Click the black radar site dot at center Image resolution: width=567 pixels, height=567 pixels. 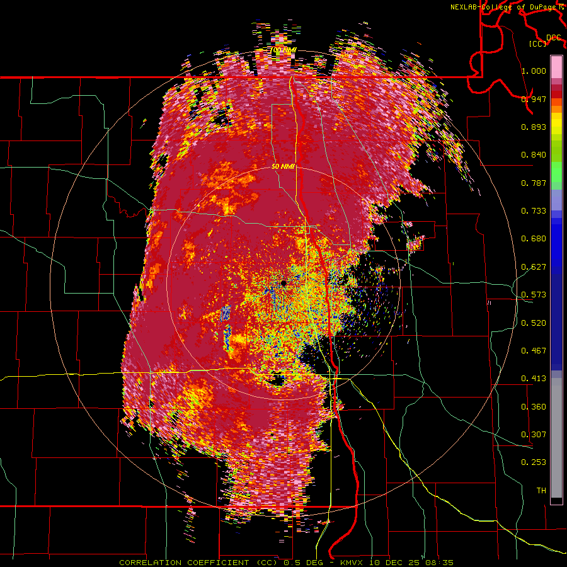[x=283, y=283]
